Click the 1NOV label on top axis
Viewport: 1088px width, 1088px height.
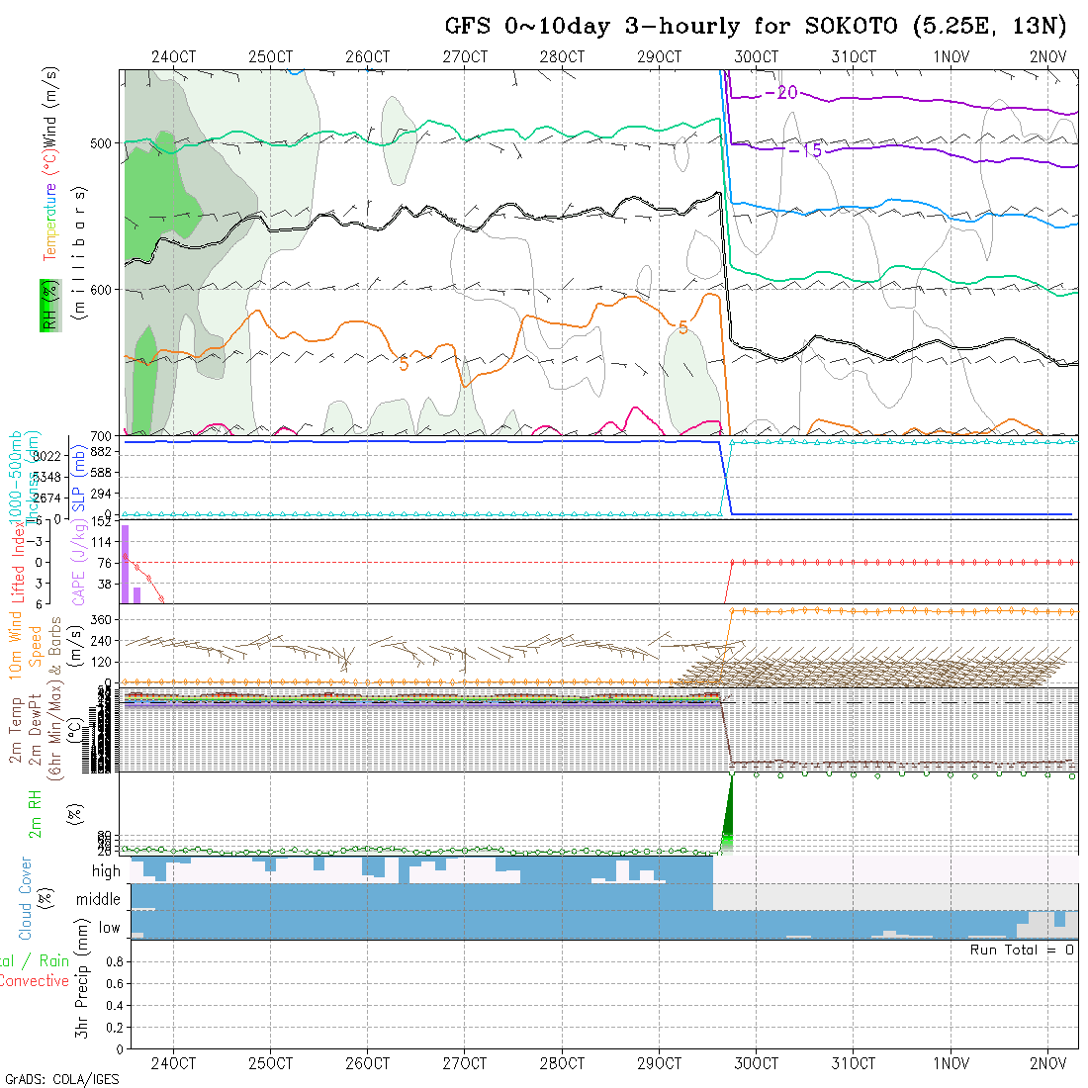tap(951, 56)
